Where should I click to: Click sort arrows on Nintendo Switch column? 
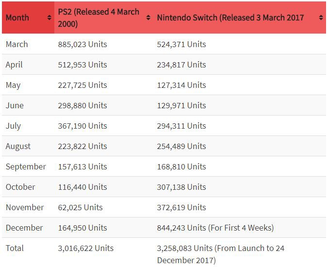[321, 17]
